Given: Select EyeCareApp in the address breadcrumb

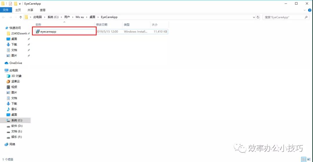Looking at the screenshot, I should point(109,17).
